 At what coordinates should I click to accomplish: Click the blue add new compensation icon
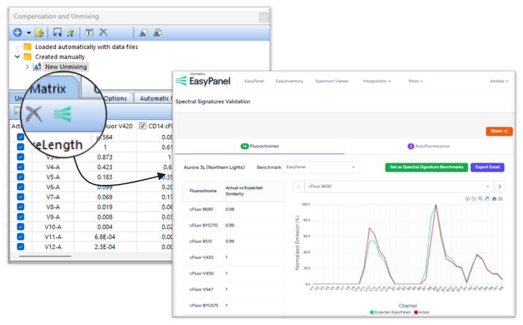click(x=18, y=32)
